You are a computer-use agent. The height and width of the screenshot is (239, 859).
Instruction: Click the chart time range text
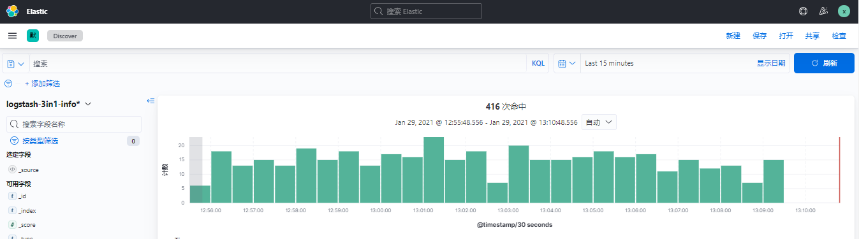tap(487, 122)
